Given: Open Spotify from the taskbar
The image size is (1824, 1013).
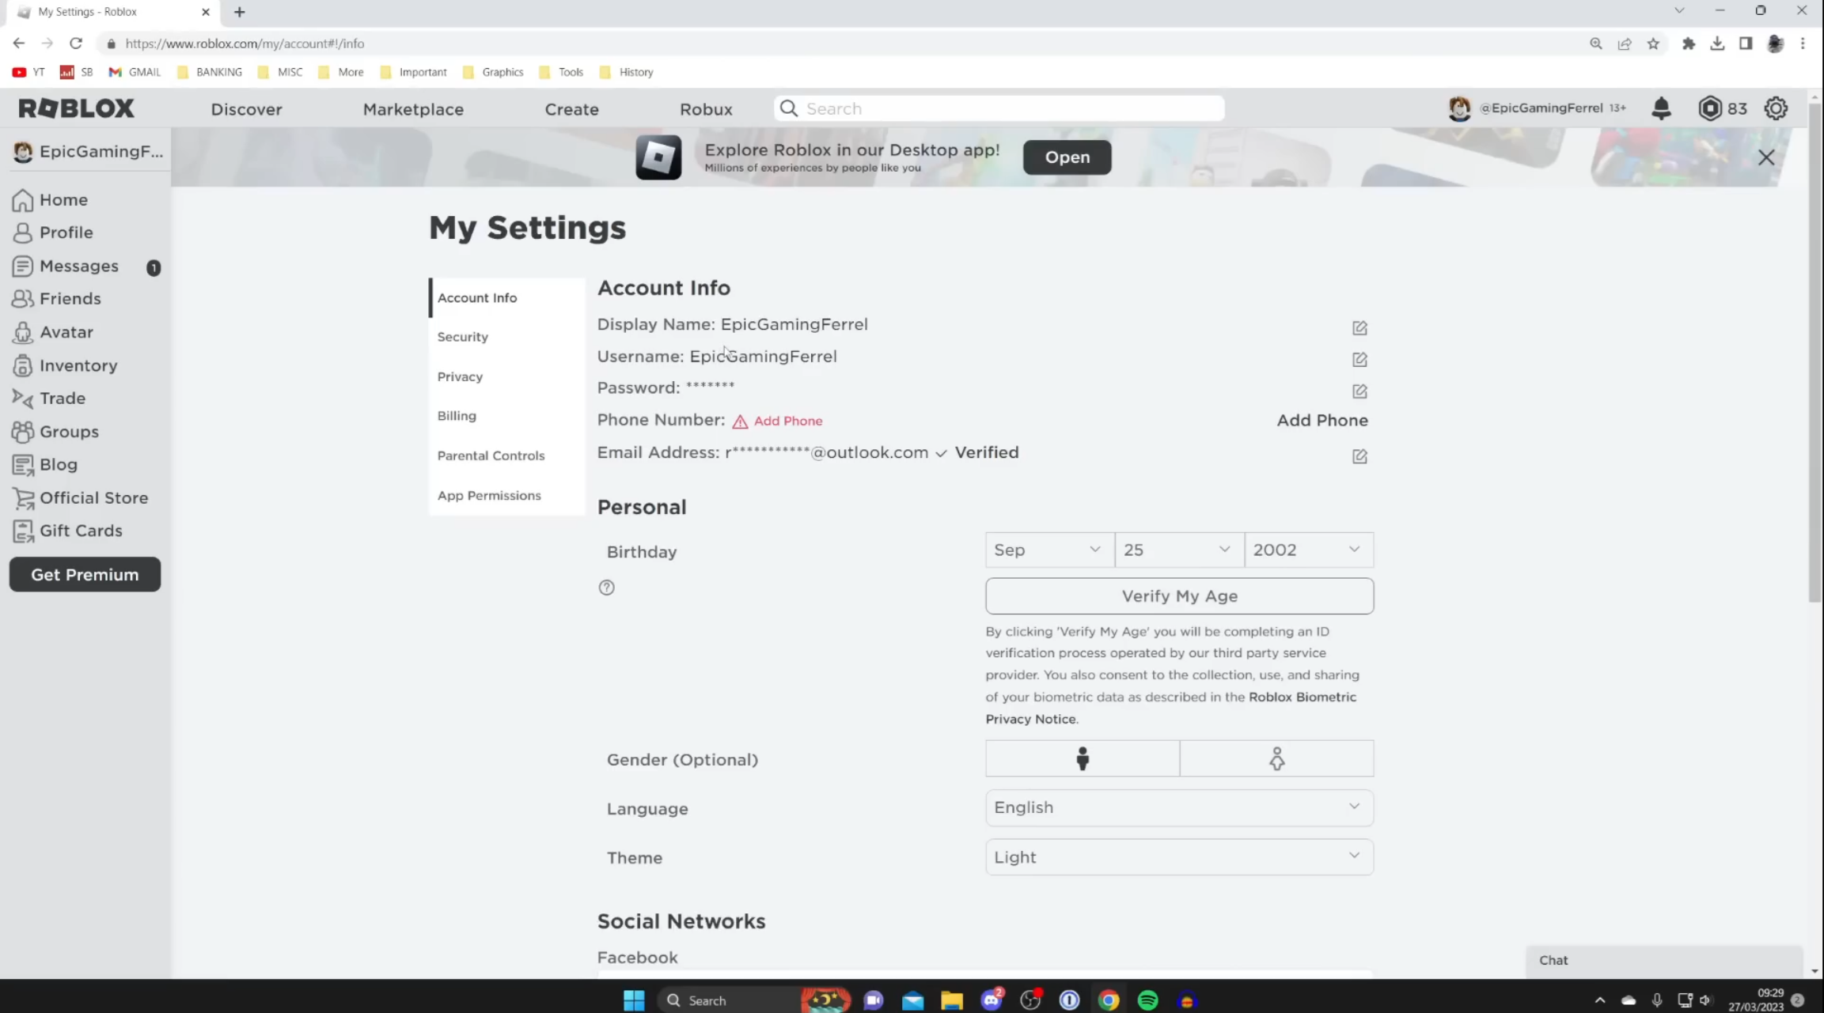Looking at the screenshot, I should coord(1147,1000).
